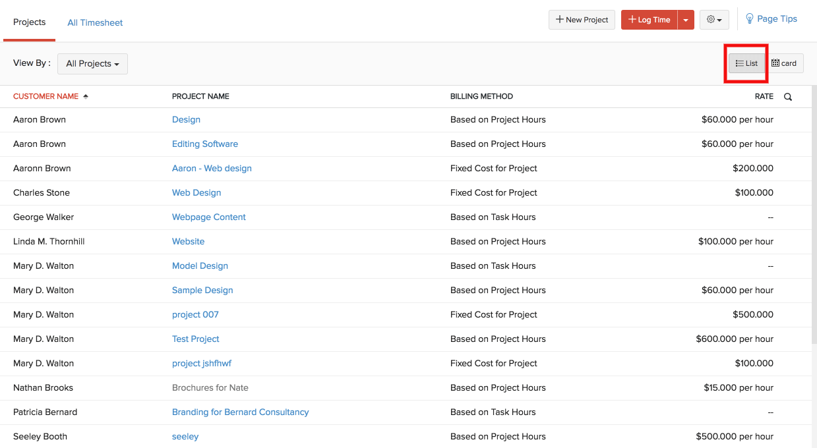Click the New Project button
The image size is (817, 448).
point(582,20)
